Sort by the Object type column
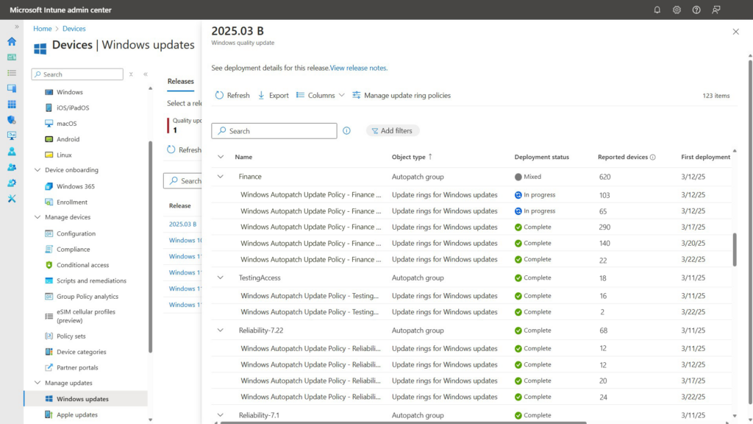The image size is (753, 424). (x=412, y=157)
